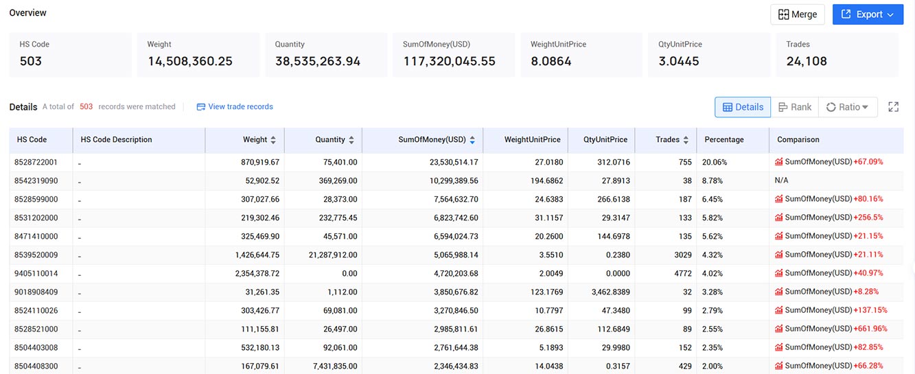Sort table by Trades column arrows

[686, 140]
